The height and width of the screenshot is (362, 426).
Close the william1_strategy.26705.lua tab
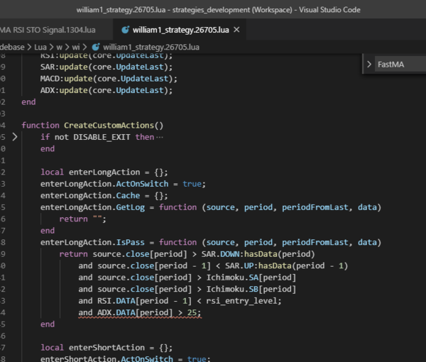pos(236,30)
